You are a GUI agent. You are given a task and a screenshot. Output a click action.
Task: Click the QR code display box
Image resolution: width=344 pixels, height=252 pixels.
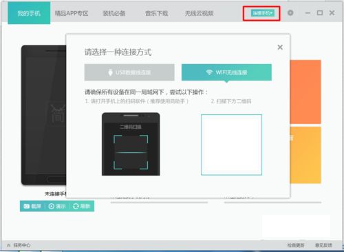(x=231, y=145)
